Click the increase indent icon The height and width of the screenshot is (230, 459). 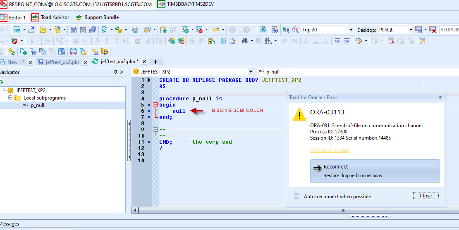point(337,41)
